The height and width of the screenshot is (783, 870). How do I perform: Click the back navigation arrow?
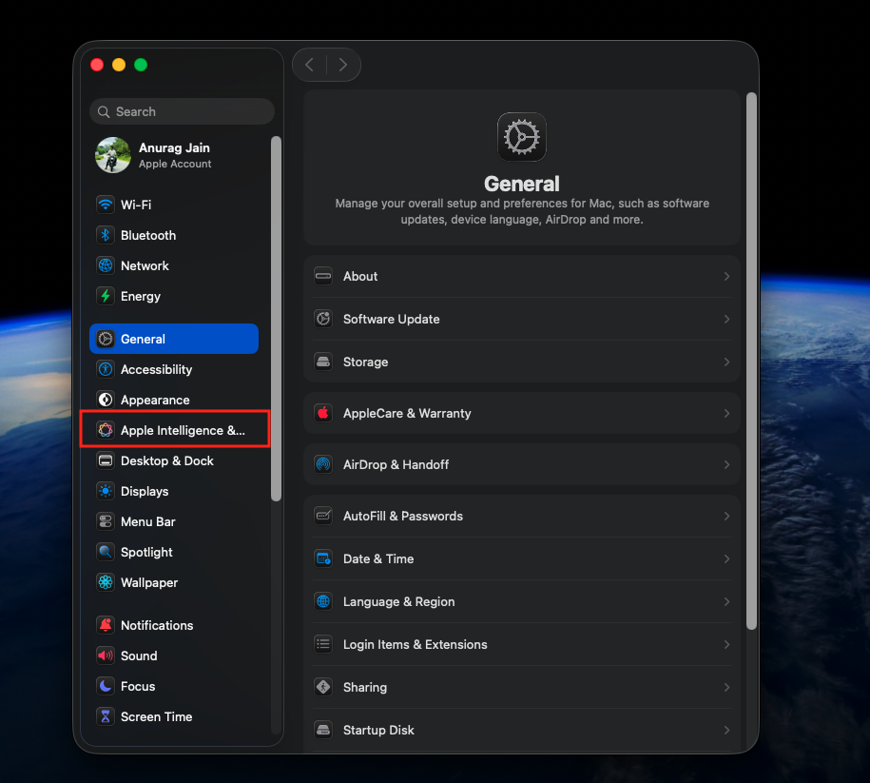pyautogui.click(x=309, y=64)
